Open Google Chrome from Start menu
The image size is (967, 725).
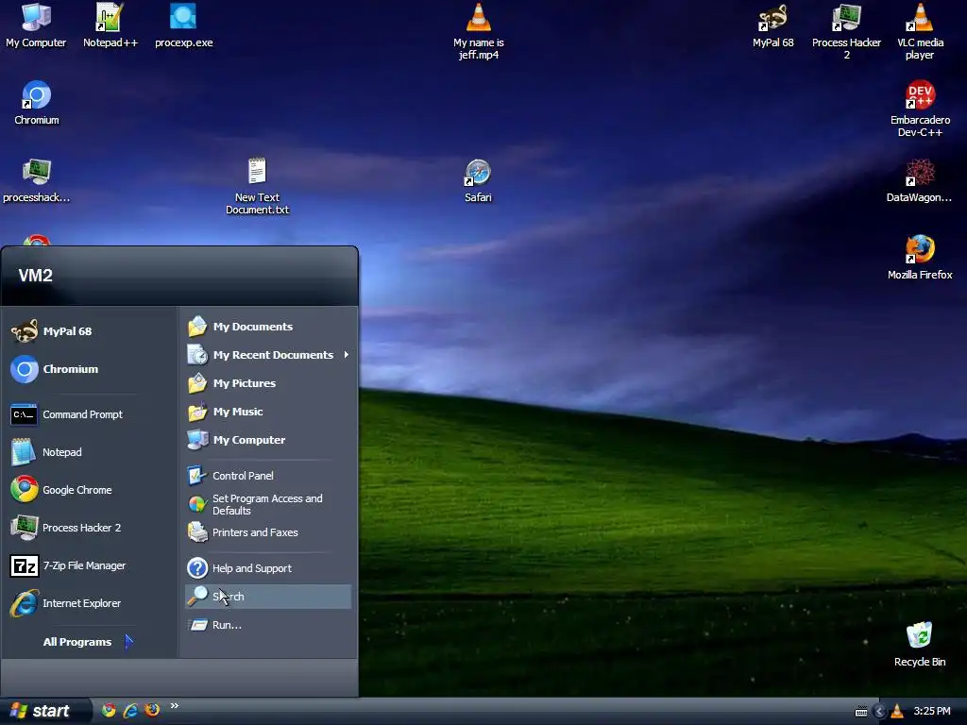90,490
